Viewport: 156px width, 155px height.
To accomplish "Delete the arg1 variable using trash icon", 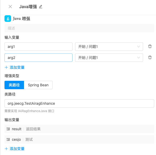I will point(150,46).
